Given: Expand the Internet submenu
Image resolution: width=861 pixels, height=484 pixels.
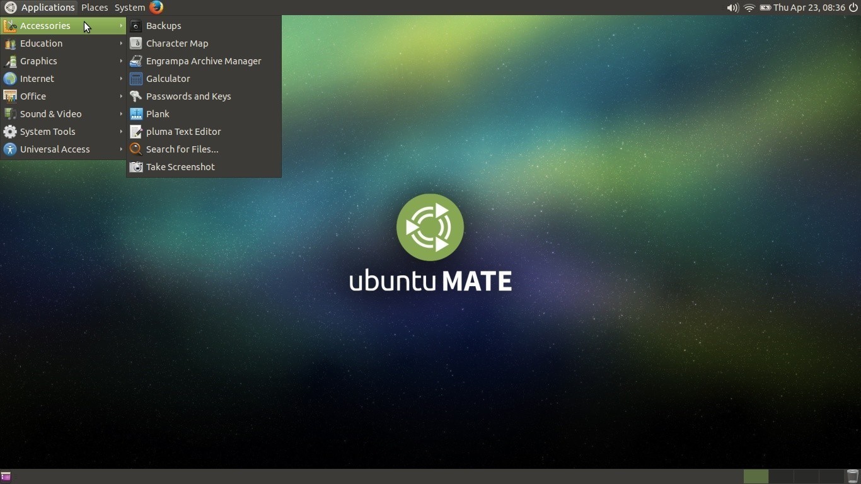Looking at the screenshot, I should pyautogui.click(x=37, y=79).
